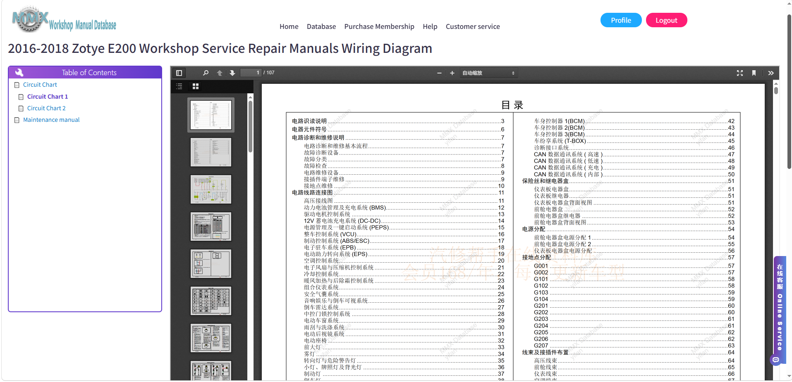792x382 pixels.
Task: Click the page title heading text
Action: pyautogui.click(x=220, y=49)
